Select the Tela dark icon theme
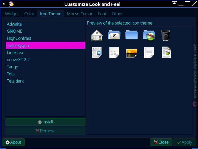This screenshot has width=198, height=149. (x=45, y=81)
